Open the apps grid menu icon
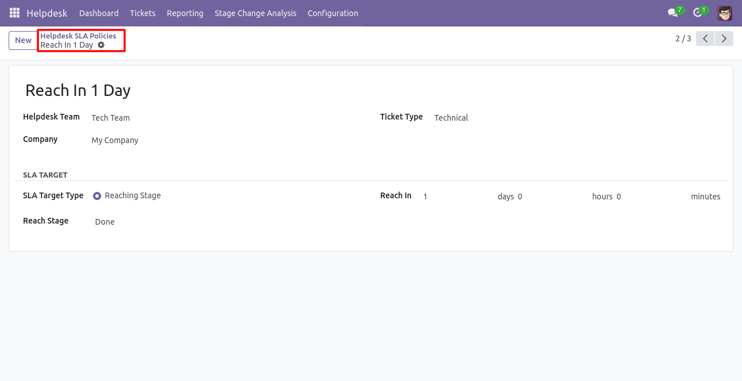This screenshot has height=381, width=742. coord(14,13)
